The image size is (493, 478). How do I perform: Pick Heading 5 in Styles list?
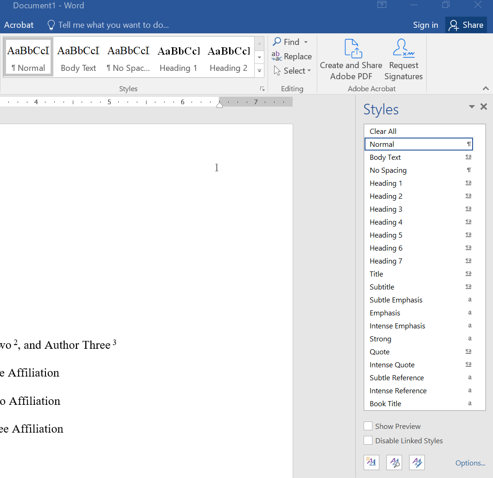tap(418, 235)
